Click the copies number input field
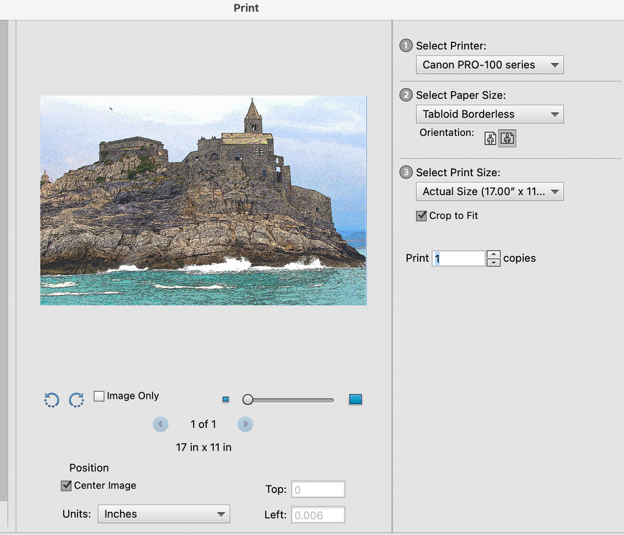Viewport: 624px width, 535px height. [x=458, y=258]
